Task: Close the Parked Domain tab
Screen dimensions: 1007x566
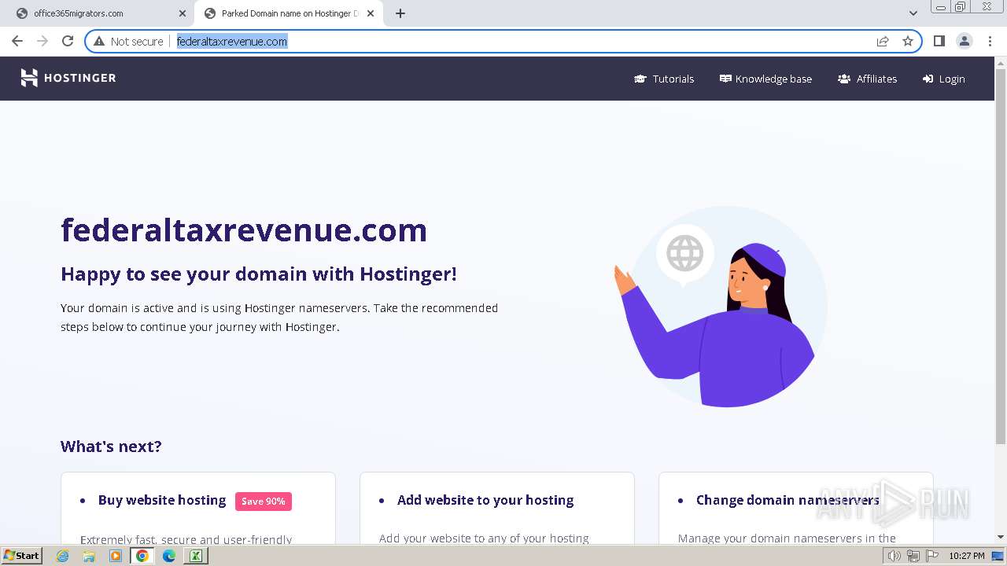Action: [371, 13]
